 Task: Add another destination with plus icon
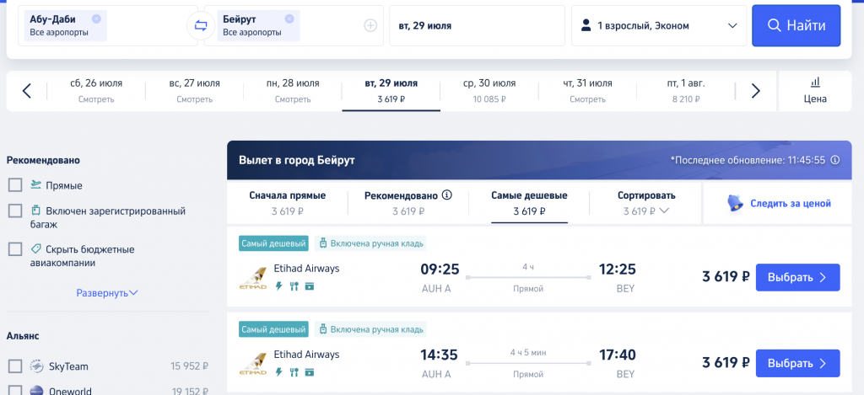point(370,25)
